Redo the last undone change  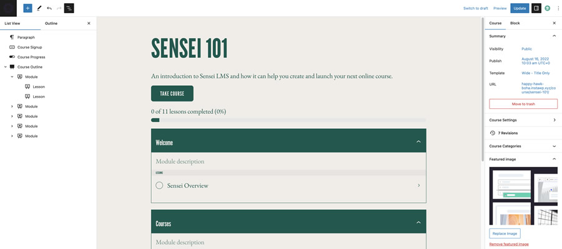point(59,8)
